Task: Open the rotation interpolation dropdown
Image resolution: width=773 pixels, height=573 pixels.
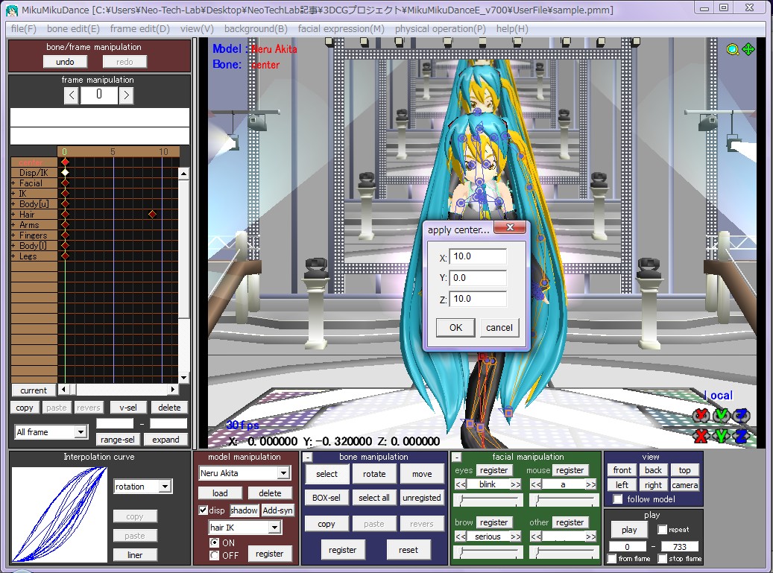Action: (x=165, y=487)
